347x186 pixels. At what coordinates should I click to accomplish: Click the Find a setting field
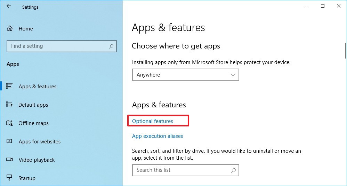click(57, 46)
